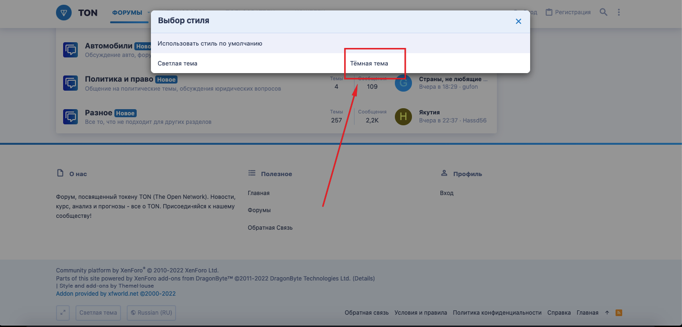Open the (Details) link
Image resolution: width=682 pixels, height=327 pixels.
(364, 278)
